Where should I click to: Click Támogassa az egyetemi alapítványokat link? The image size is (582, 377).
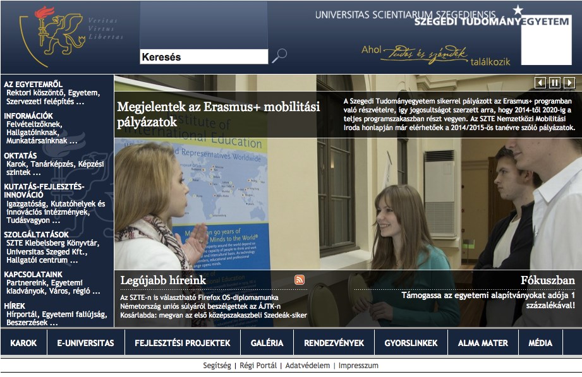coord(488,300)
